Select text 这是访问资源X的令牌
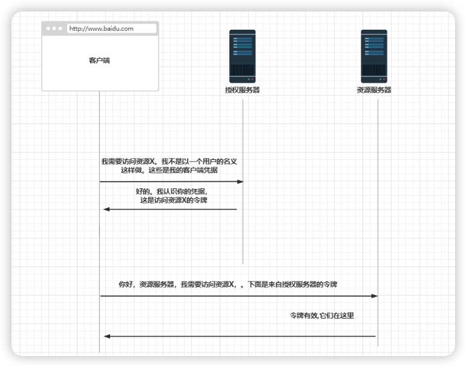Image resolution: width=466 pixels, height=367 pixels. coord(174,200)
